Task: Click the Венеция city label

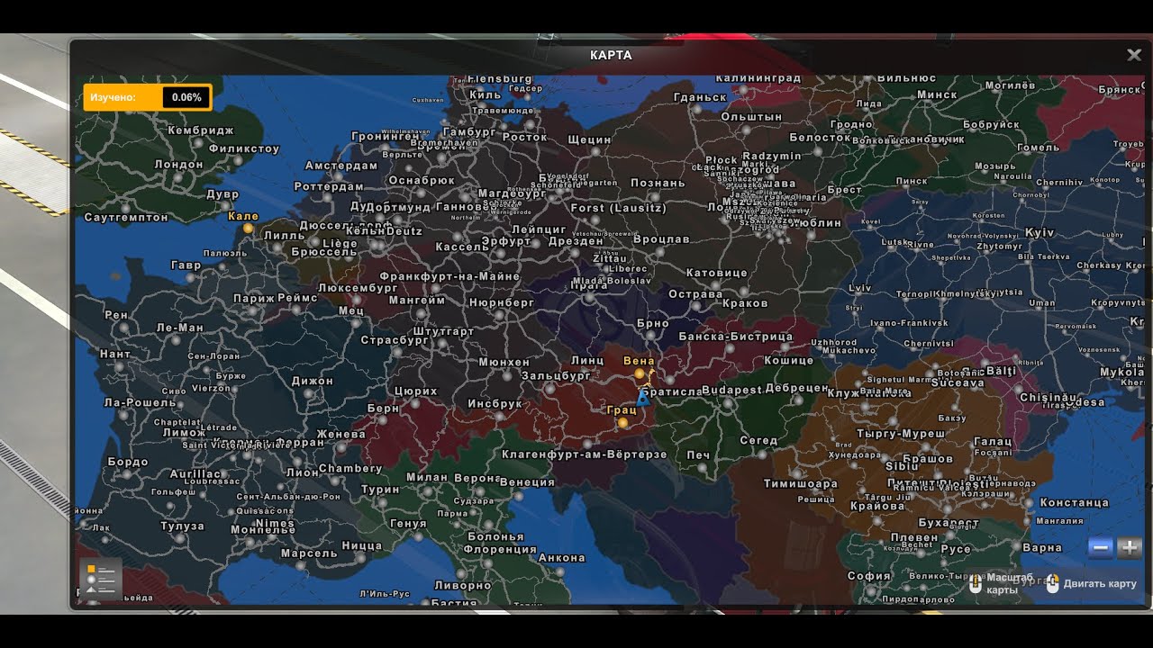Action: 527,482
